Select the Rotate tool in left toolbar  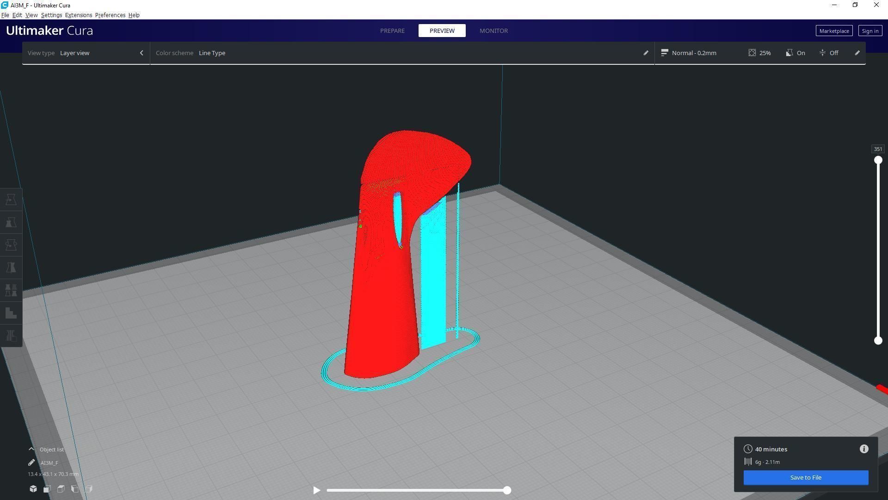pyautogui.click(x=11, y=245)
